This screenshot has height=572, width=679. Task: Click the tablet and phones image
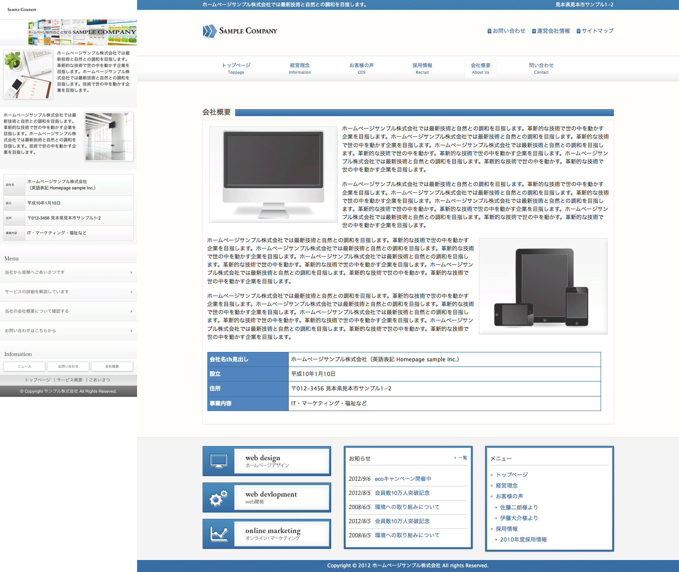coord(543,286)
